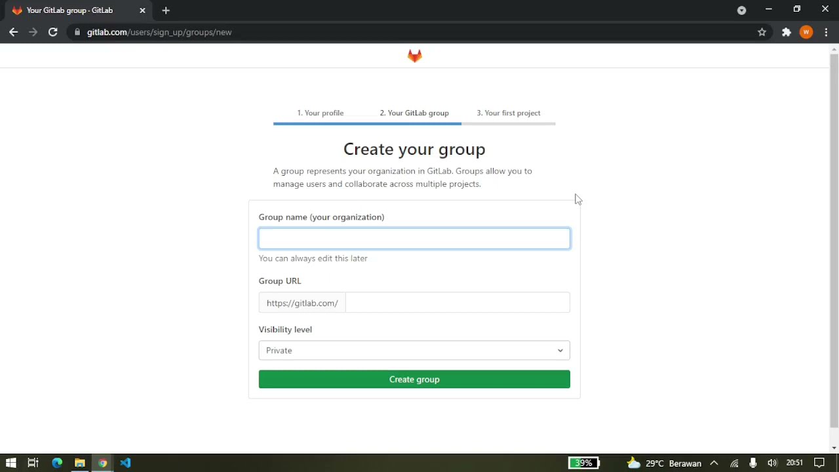839x472 pixels.
Task: Click the 'Group URL' label
Action: point(280,281)
